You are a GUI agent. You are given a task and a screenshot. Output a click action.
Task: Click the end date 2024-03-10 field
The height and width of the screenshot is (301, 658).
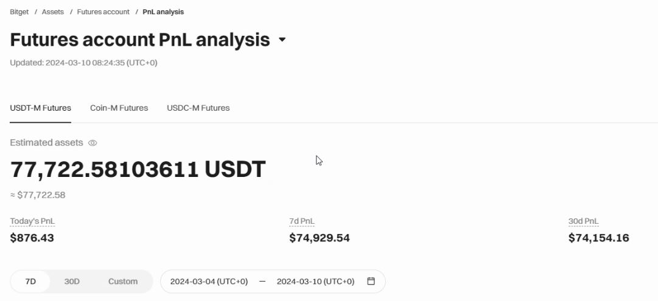(x=315, y=282)
